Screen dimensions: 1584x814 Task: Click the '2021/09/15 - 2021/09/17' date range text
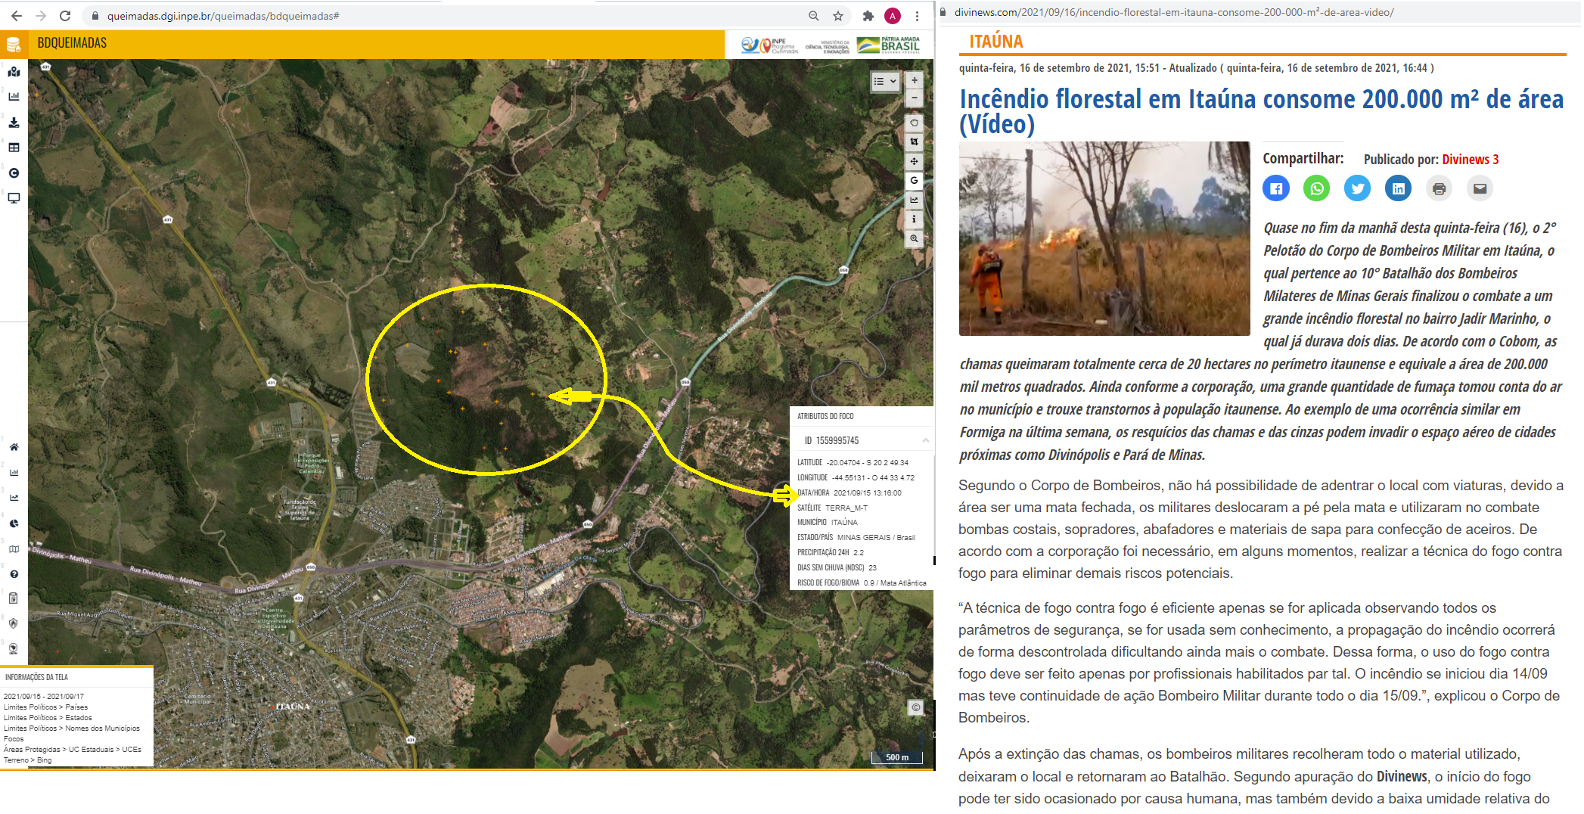pyautogui.click(x=44, y=697)
